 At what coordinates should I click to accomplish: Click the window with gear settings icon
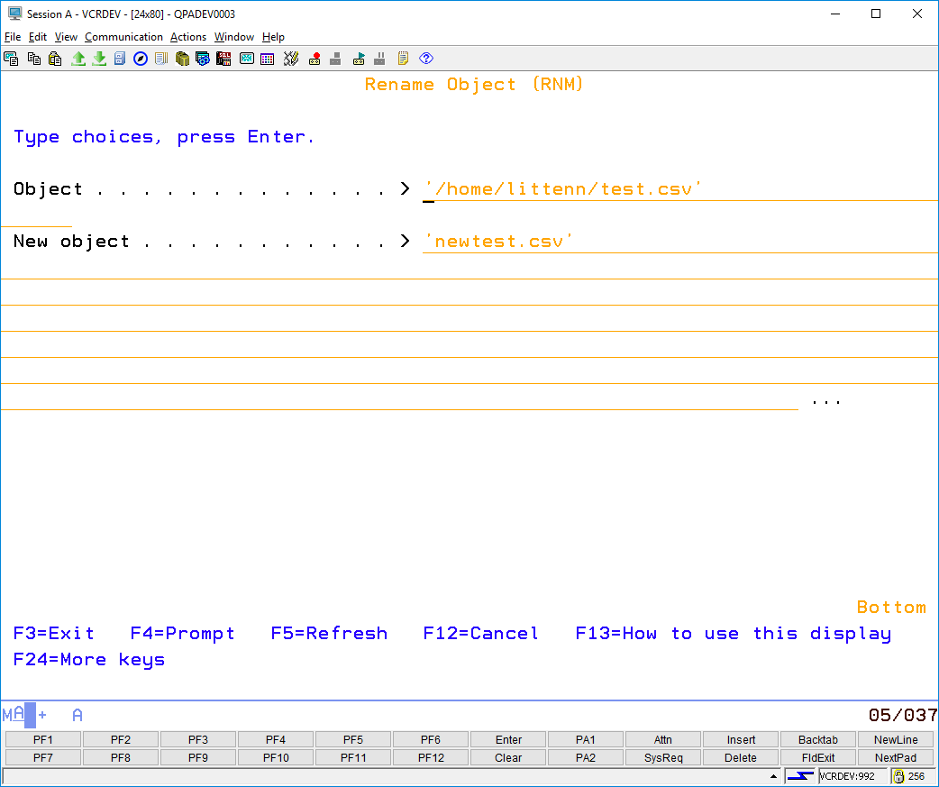203,59
